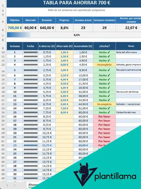This screenshot has height=189, width=141.
Task: Click the progress bar showing 8,6%
Action: [x=74, y=35]
